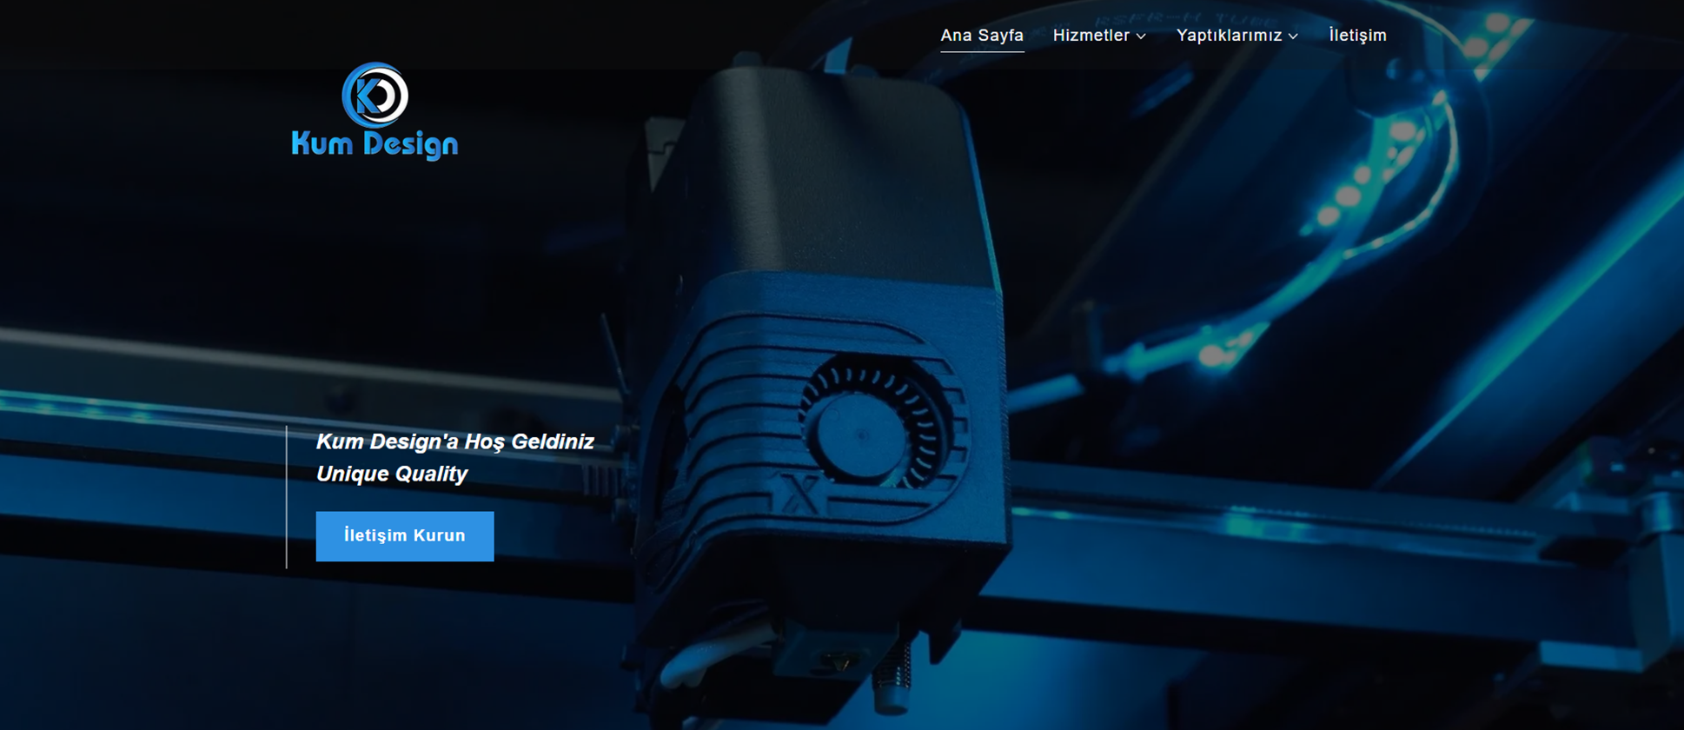
Task: Click the Kum Design wordmark text
Action: 375,145
